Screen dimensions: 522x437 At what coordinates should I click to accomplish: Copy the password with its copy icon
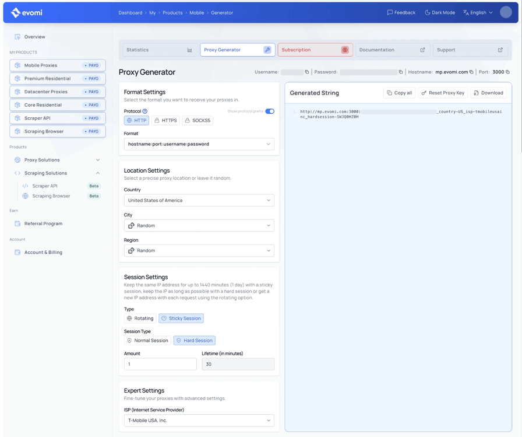pyautogui.click(x=401, y=72)
